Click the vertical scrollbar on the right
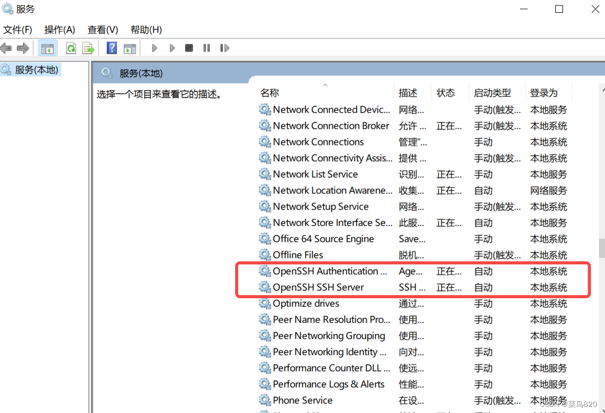 (601, 248)
